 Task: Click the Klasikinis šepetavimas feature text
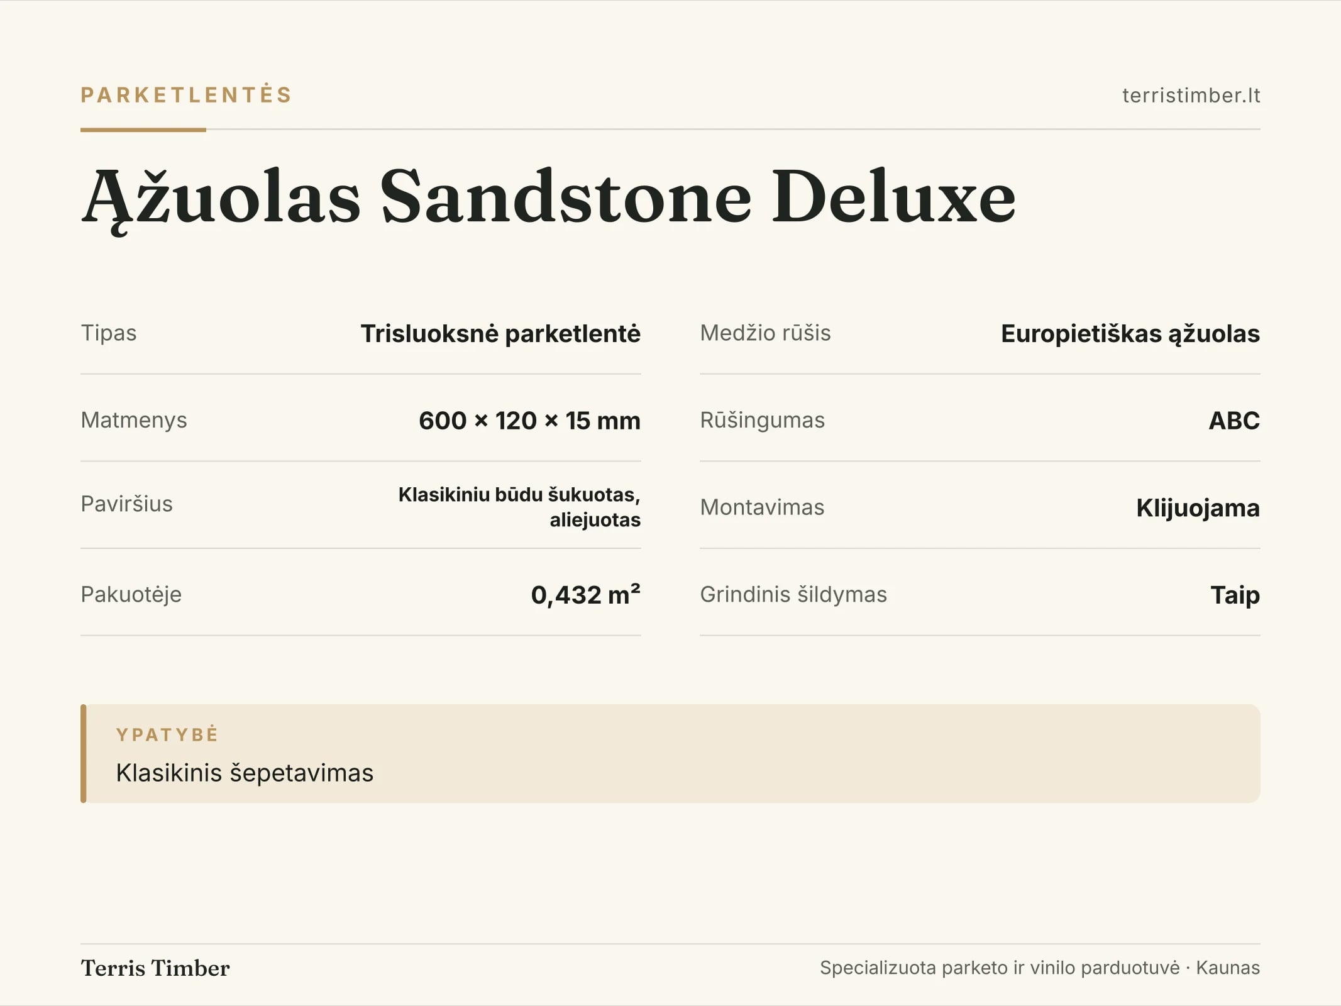245,773
